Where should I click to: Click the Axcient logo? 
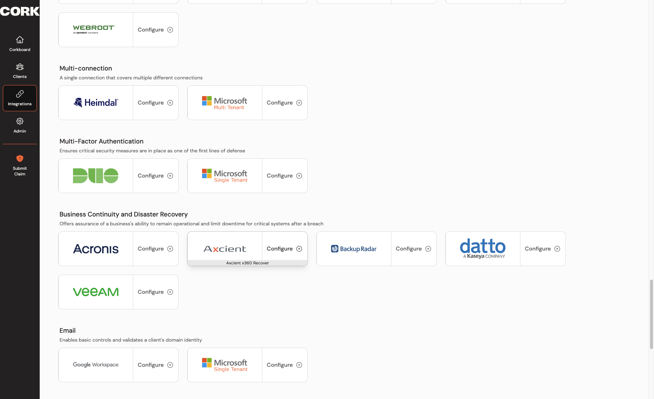tap(225, 249)
